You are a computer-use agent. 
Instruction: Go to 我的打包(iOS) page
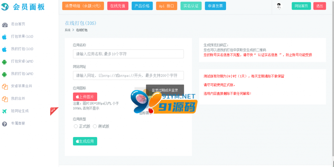pos(22,49)
